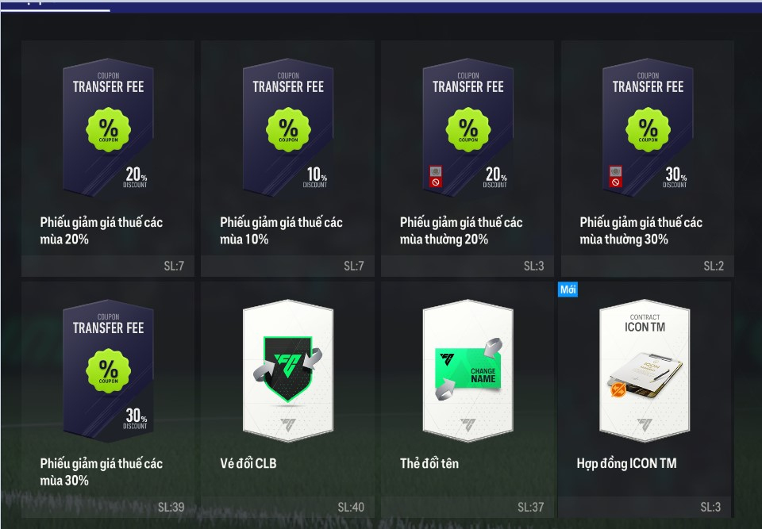Select the 10% transfer fee coupon card
762x529 pixels.
287,159
